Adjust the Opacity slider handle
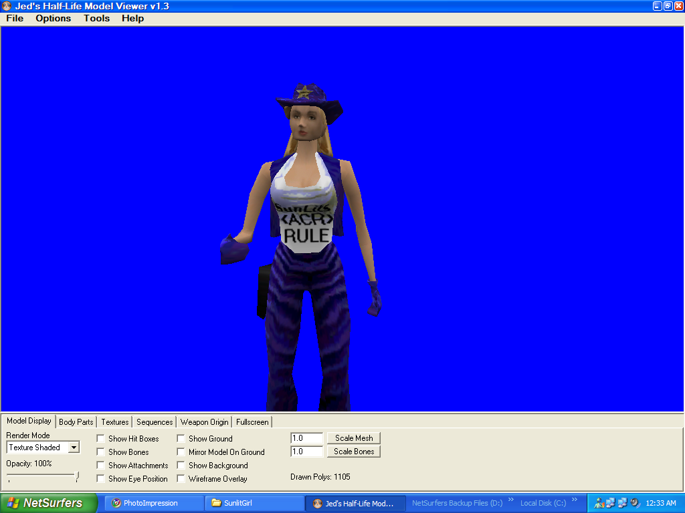Viewport: 685px width, 513px height. (77, 476)
